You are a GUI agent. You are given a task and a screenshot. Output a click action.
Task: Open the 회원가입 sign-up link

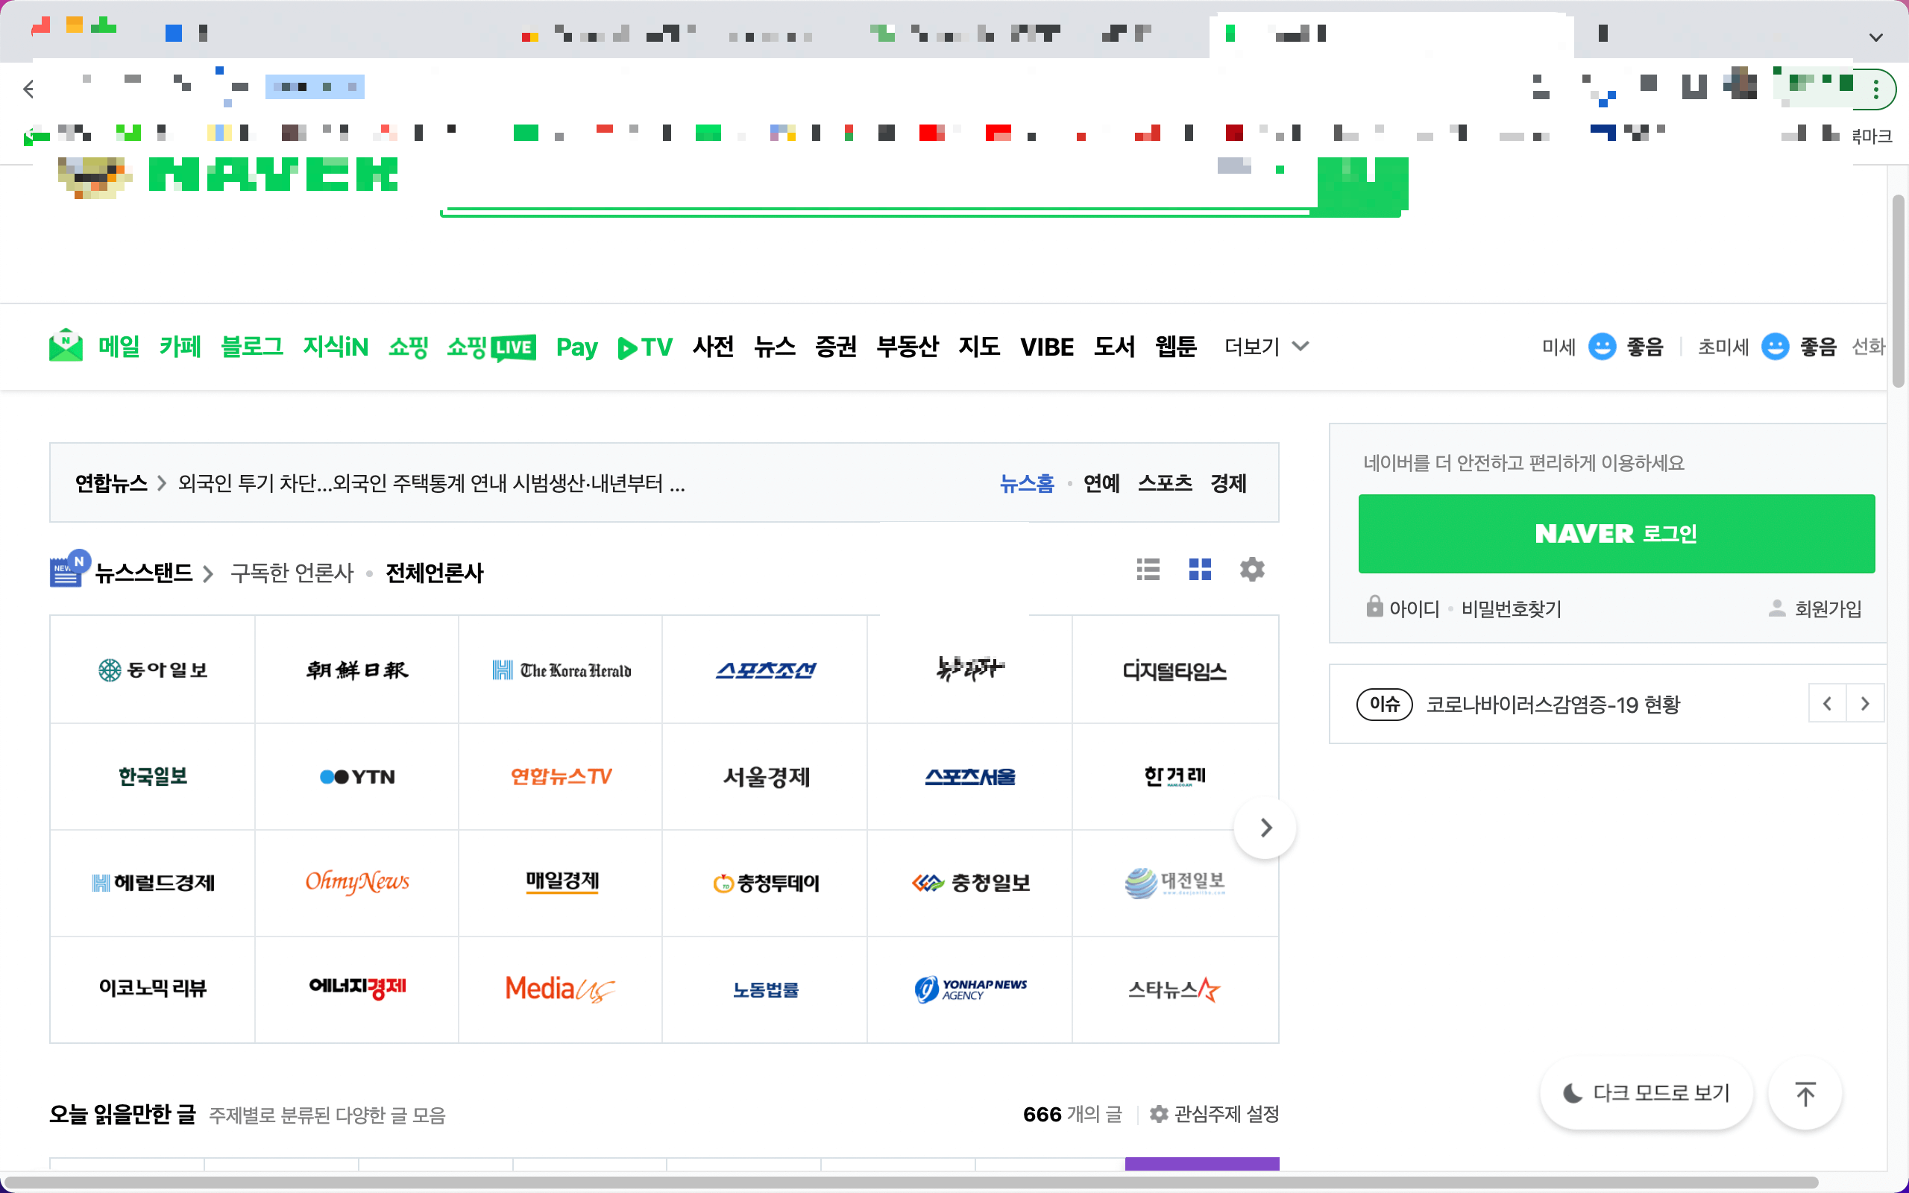pos(1827,608)
